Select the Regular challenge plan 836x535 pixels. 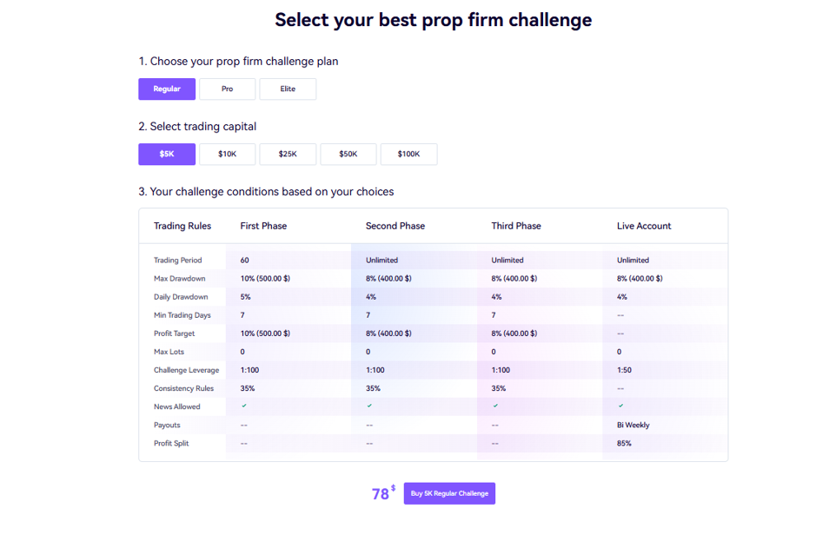pos(167,89)
